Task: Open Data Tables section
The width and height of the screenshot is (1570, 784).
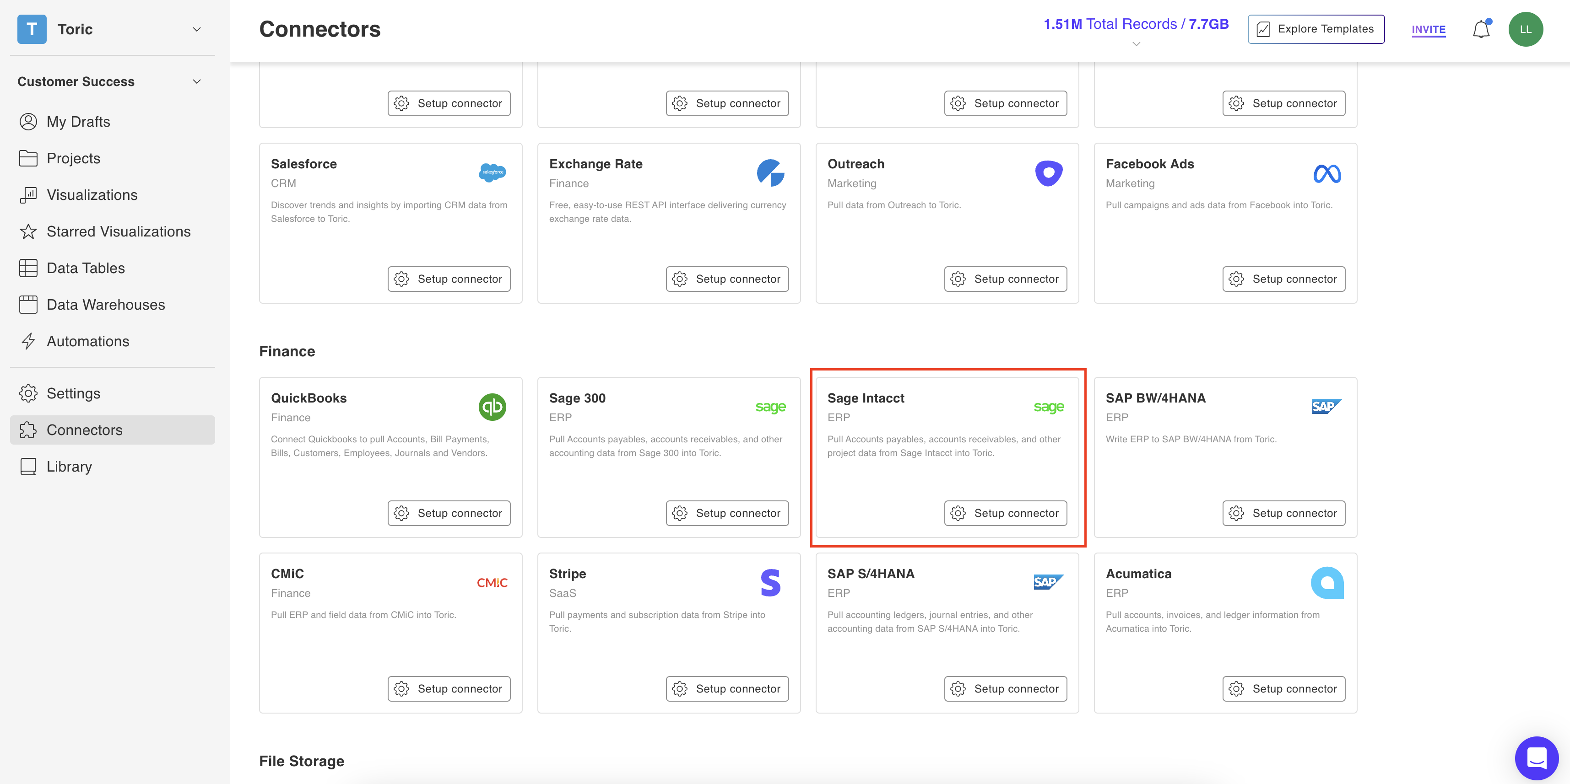Action: pos(113,268)
